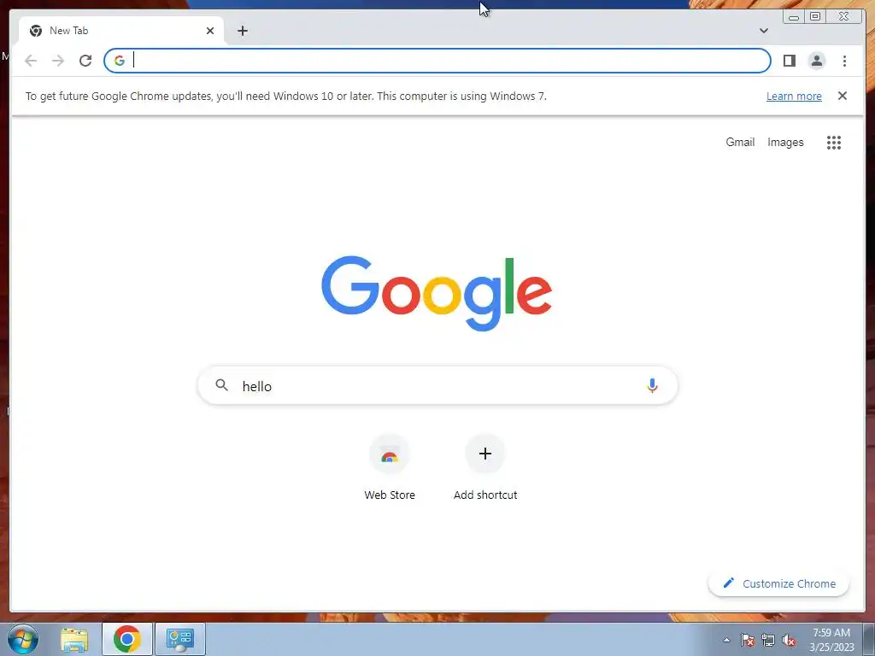Click the browser forward arrow
Viewport: 875px width, 656px height.
pyautogui.click(x=58, y=61)
